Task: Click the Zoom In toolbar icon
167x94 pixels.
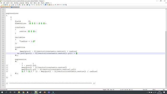Action: coord(32,5)
